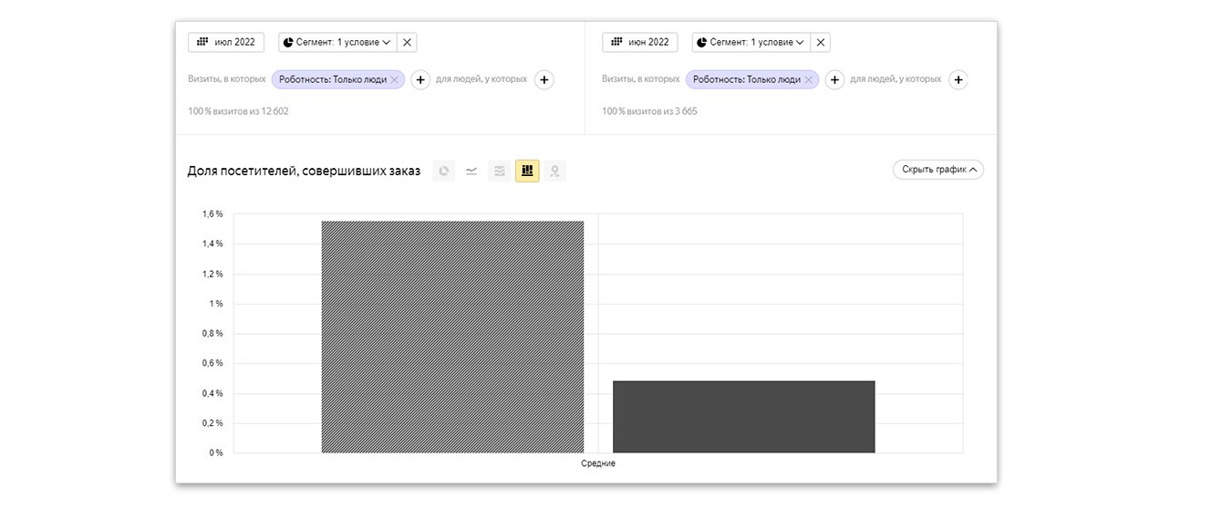Image resolution: width=1222 pixels, height=509 pixels.
Task: Collapse chart with Скрыть график
Action: [937, 170]
